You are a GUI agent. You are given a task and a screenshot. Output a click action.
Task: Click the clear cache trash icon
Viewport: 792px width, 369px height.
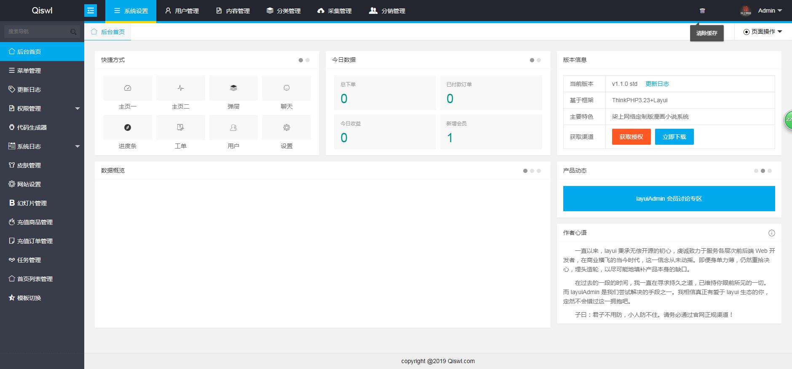702,11
